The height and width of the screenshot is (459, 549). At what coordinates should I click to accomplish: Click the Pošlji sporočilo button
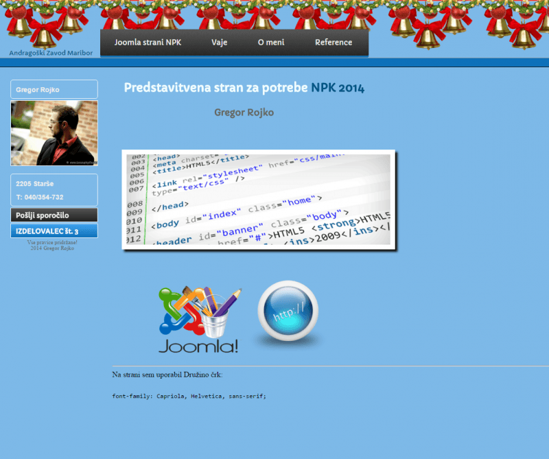tap(54, 215)
